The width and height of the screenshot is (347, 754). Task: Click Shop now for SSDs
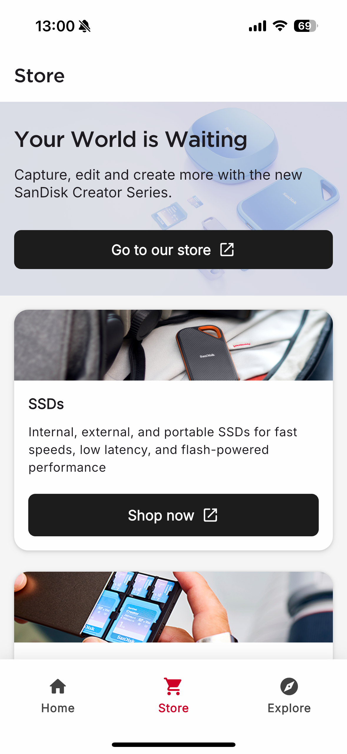[173, 515]
